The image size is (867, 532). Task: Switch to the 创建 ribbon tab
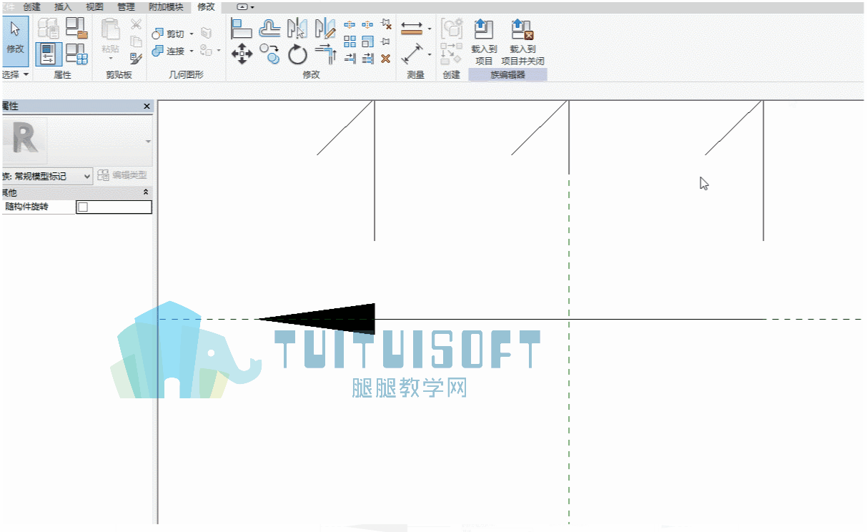[31, 6]
